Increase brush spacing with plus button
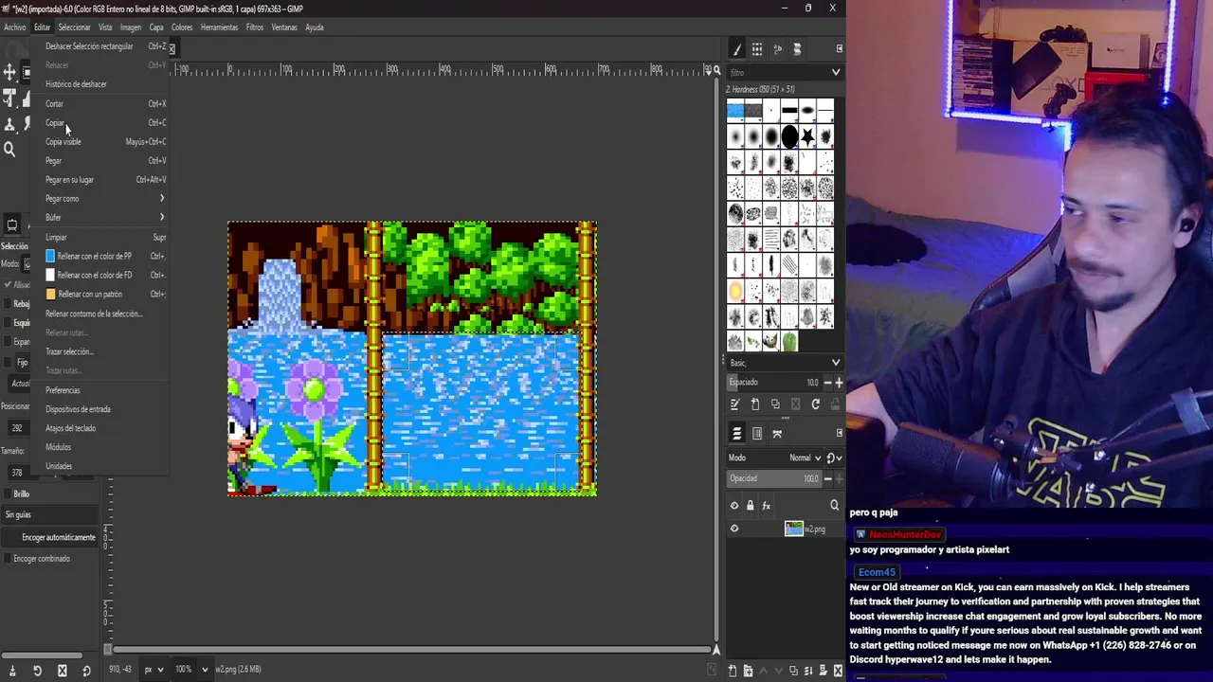Screen dimensions: 1213x682 click(839, 383)
